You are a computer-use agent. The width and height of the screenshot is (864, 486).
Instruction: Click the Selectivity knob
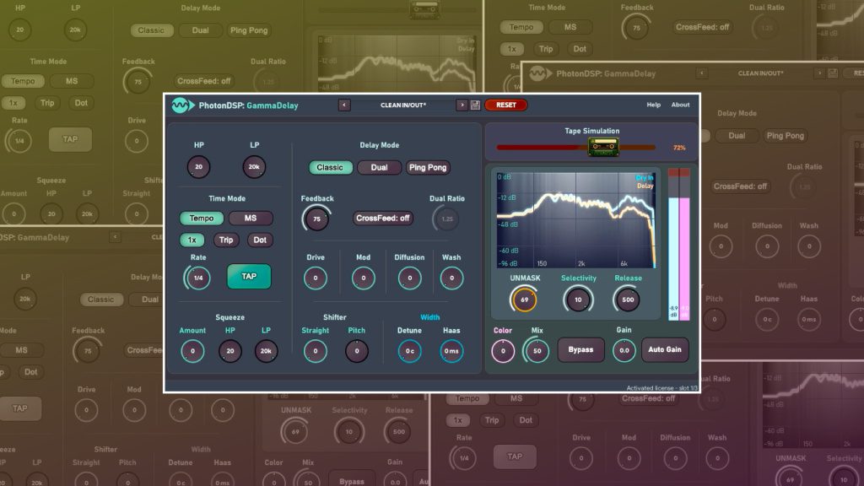(x=578, y=300)
